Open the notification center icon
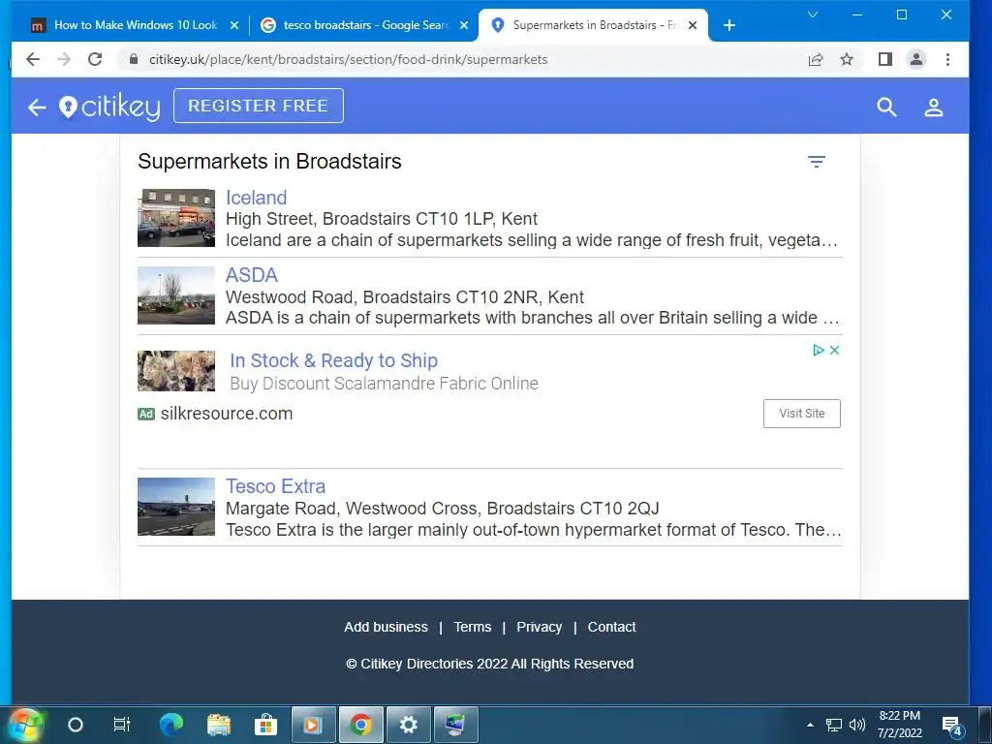 pyautogui.click(x=952, y=726)
